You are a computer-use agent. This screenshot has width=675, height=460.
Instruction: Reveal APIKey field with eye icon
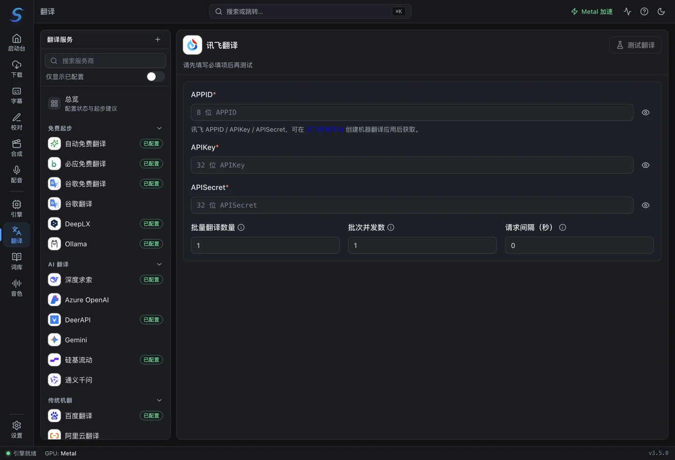645,165
